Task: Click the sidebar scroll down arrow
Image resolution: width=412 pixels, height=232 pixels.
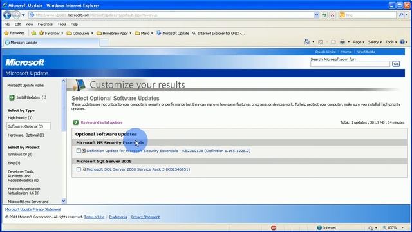Action: [x=64, y=201]
